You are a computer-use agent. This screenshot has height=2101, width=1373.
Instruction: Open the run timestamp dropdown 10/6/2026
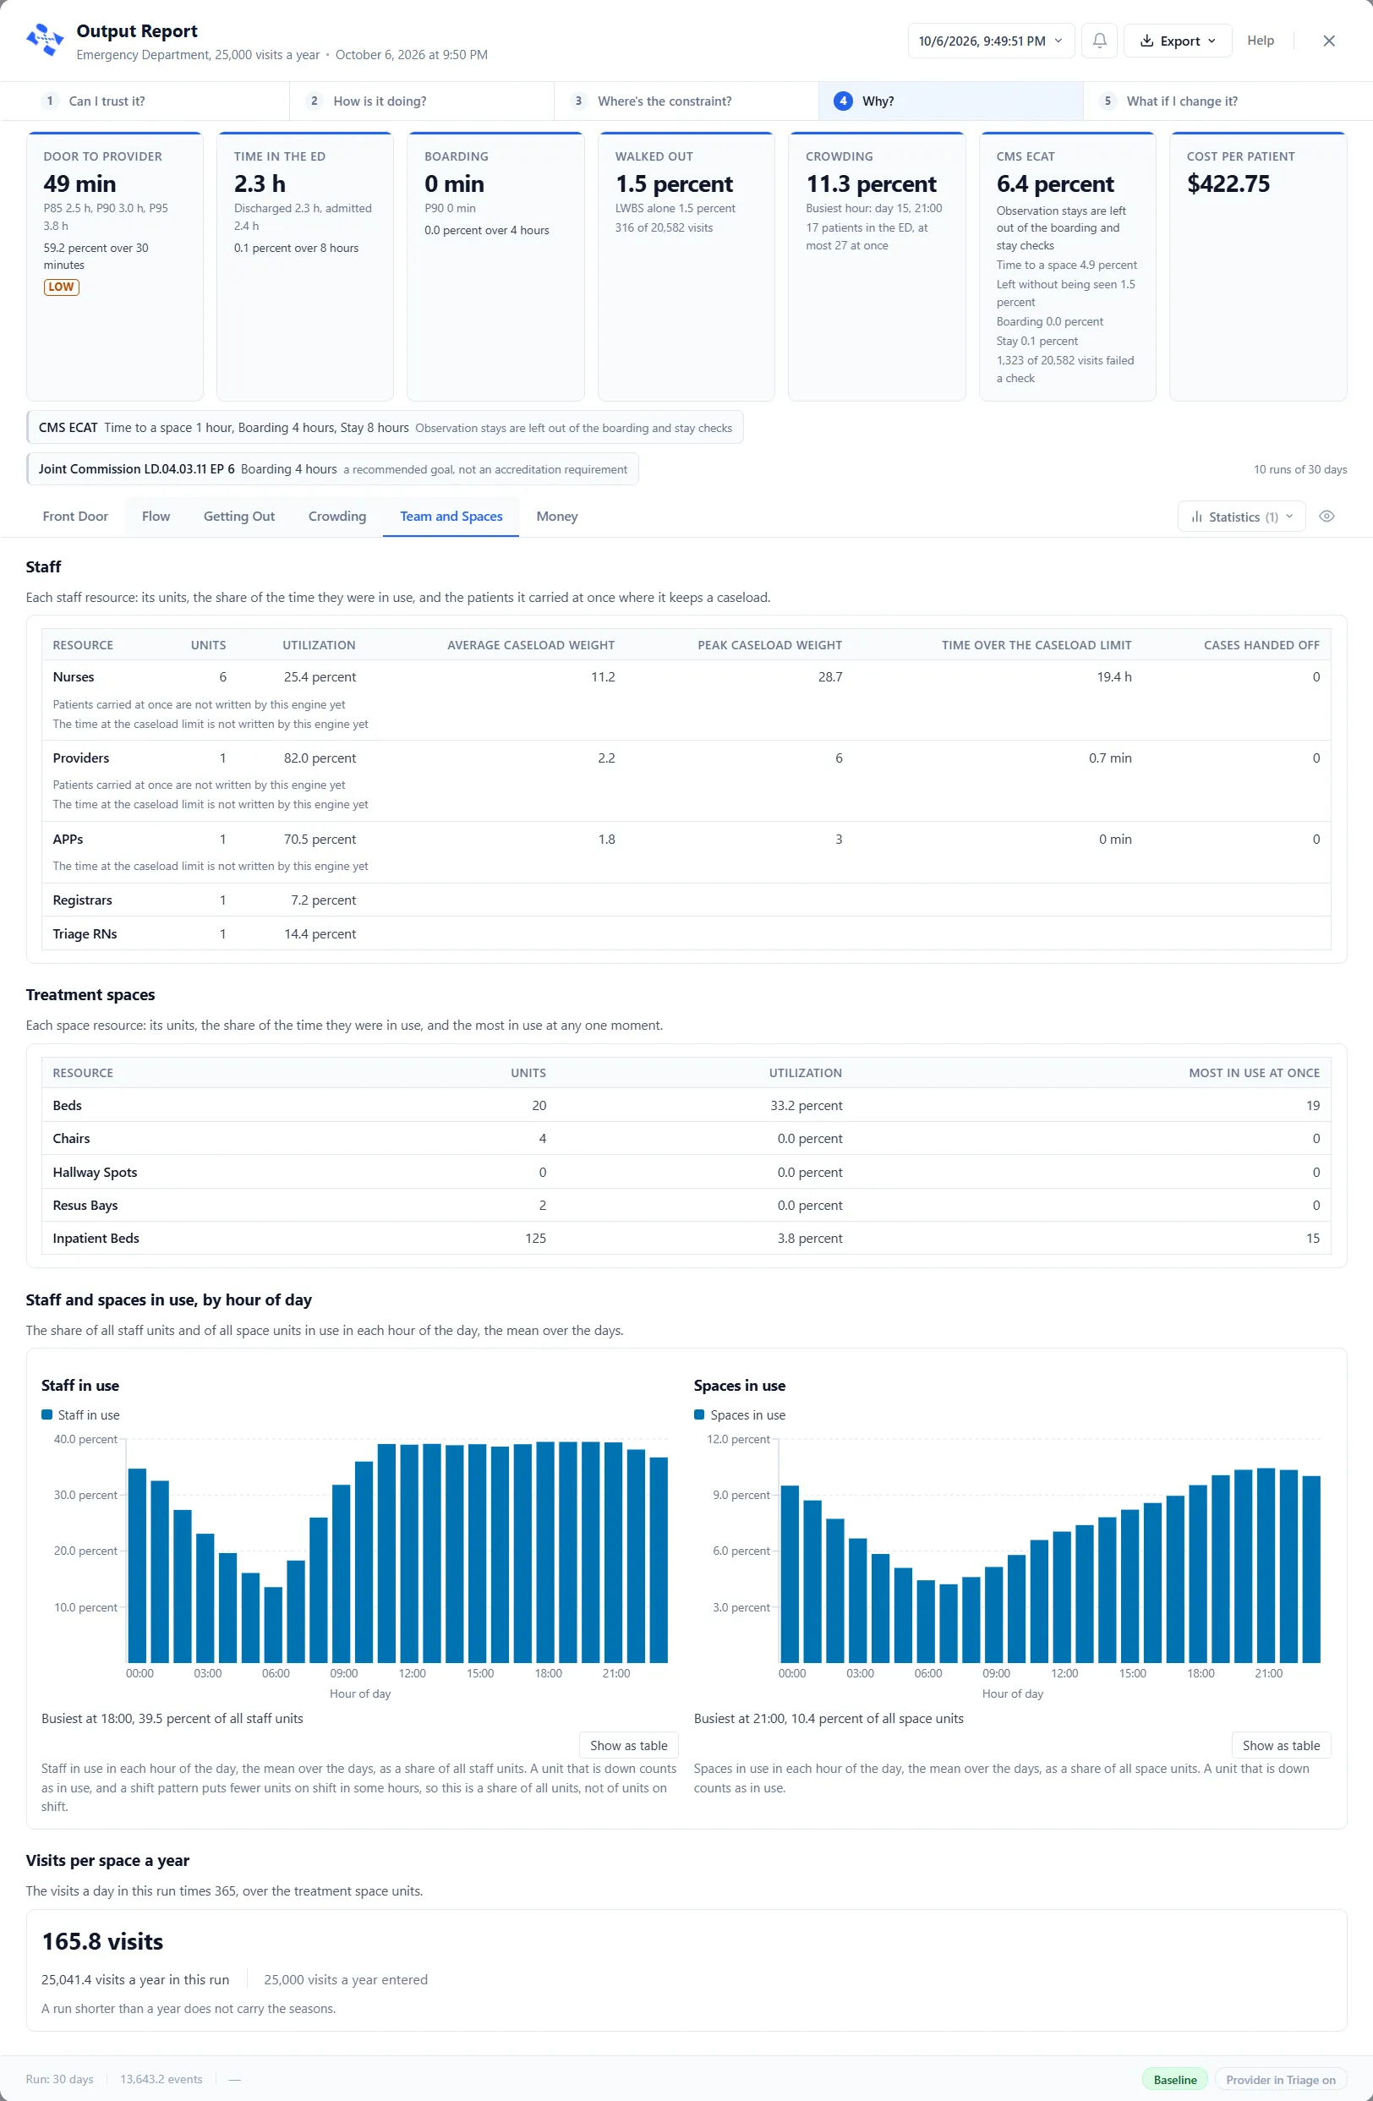point(991,41)
